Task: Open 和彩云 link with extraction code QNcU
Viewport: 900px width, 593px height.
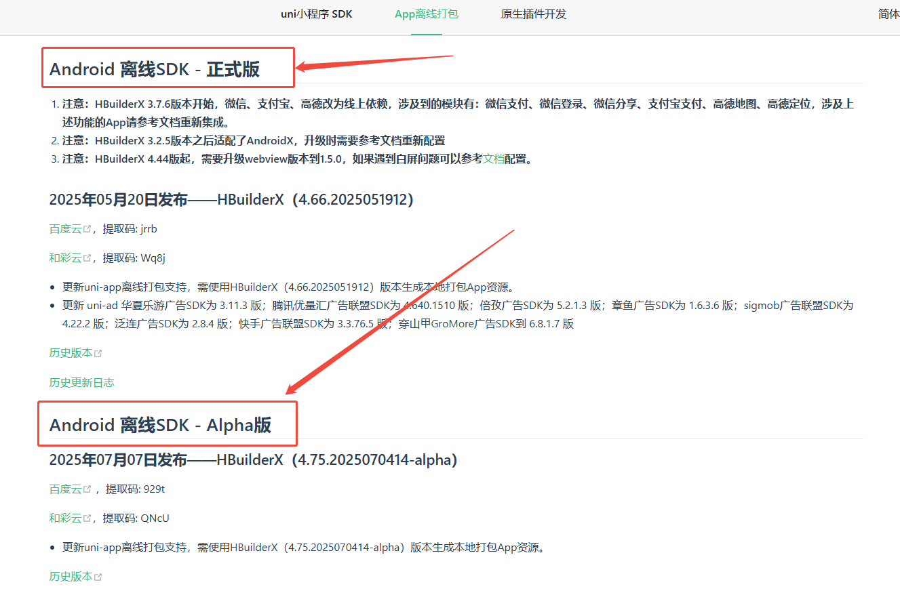Action: pos(65,518)
